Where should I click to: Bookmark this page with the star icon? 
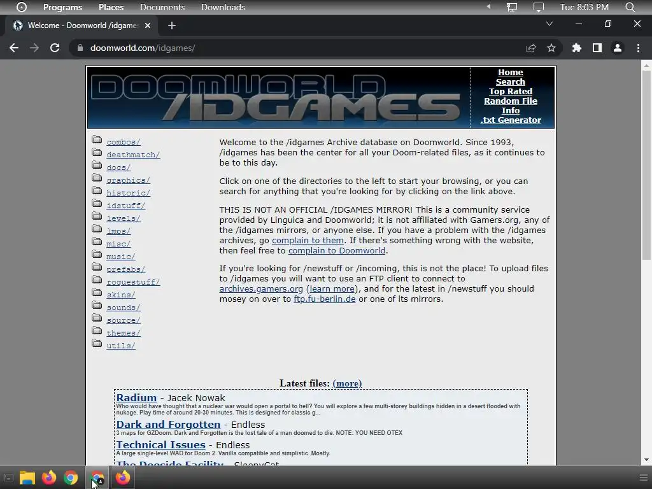(x=551, y=48)
